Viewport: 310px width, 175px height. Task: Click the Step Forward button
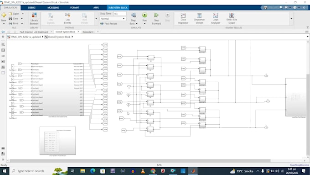[156, 19]
